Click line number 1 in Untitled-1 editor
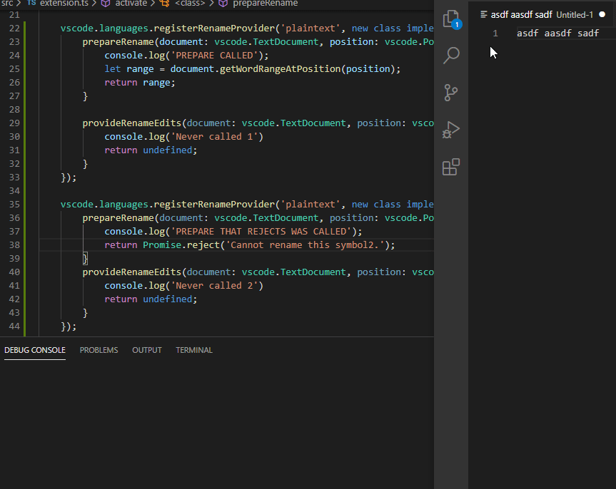 pyautogui.click(x=495, y=34)
